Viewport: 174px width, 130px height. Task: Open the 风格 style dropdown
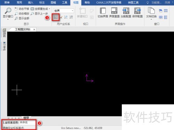tap(169, 2)
